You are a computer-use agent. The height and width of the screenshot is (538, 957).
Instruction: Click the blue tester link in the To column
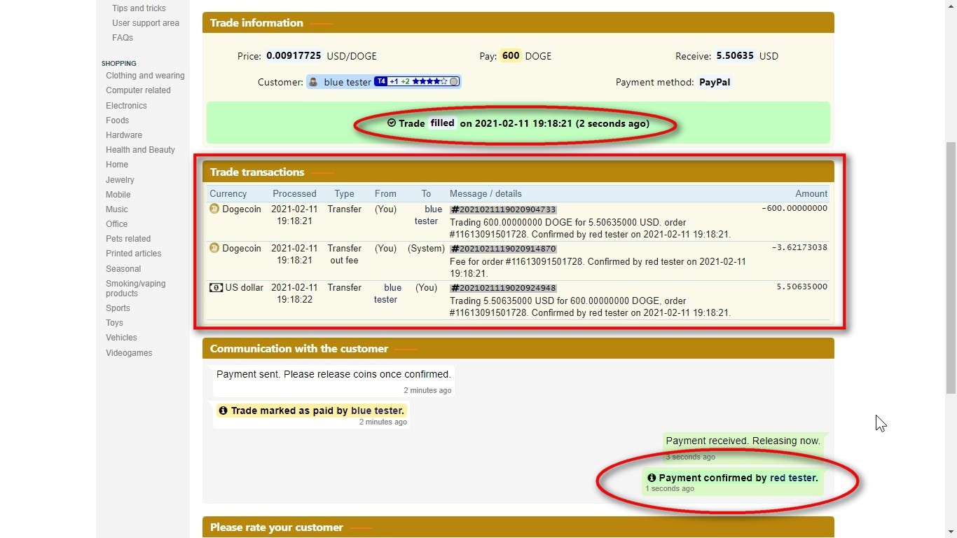pyautogui.click(x=426, y=215)
